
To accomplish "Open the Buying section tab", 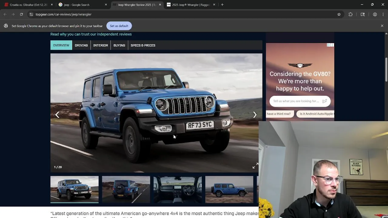I will pos(119,45).
